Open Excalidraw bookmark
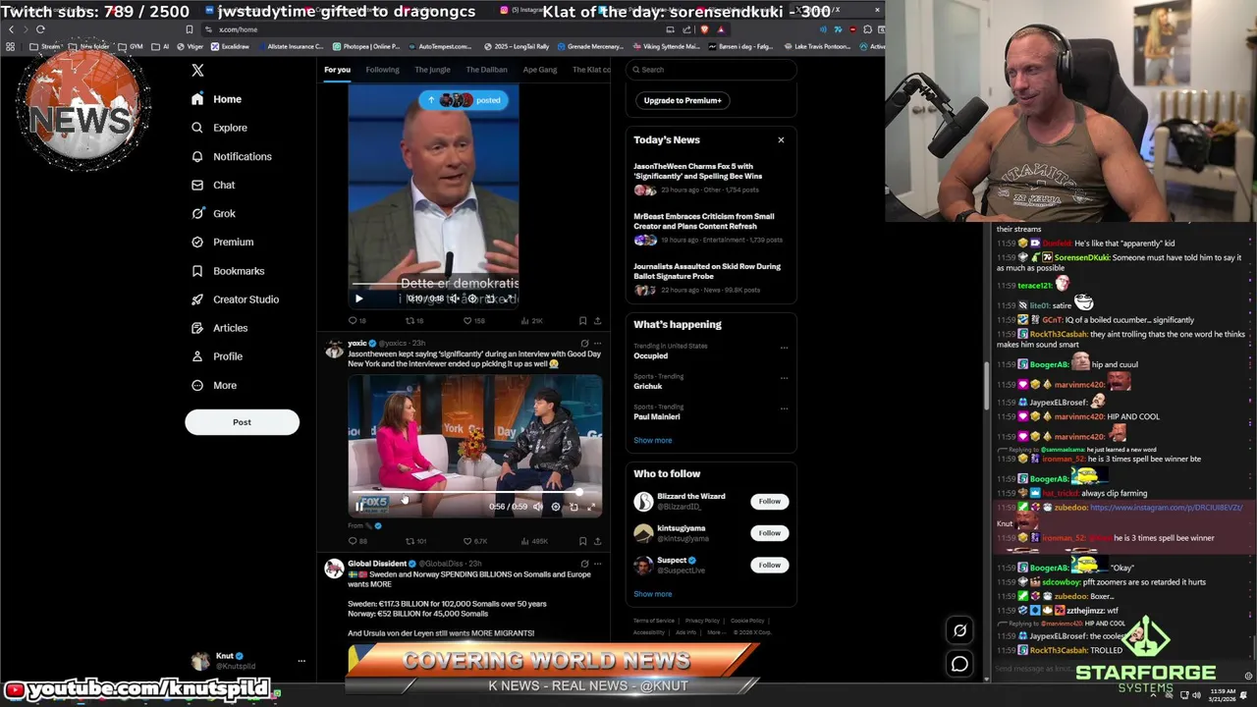The width and height of the screenshot is (1257, 707). click(x=231, y=46)
